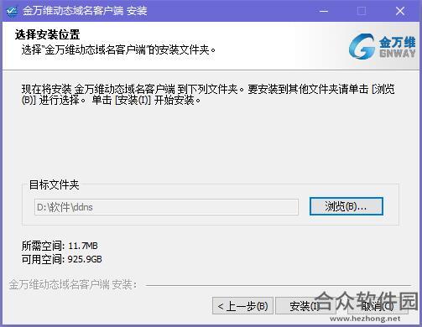
Task: Click the 选择安装位置 heading
Action: point(48,35)
